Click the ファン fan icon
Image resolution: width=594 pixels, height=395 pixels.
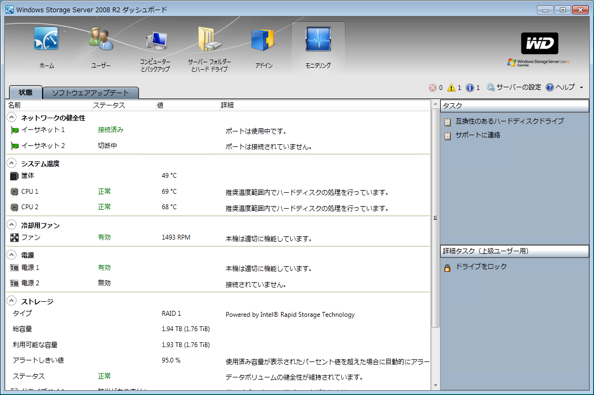pos(14,237)
